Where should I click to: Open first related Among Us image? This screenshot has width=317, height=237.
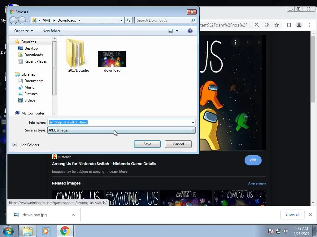point(78,198)
